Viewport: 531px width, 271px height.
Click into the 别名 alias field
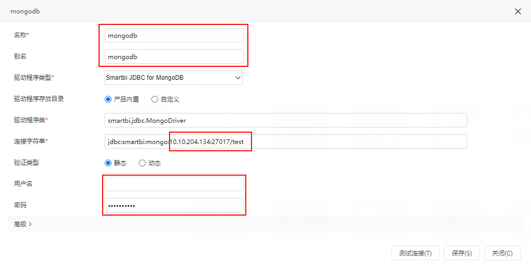click(x=174, y=57)
